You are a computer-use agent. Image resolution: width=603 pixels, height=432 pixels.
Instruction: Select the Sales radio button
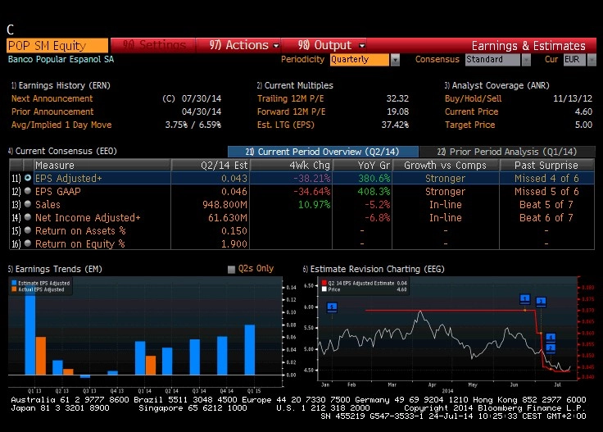click(28, 204)
